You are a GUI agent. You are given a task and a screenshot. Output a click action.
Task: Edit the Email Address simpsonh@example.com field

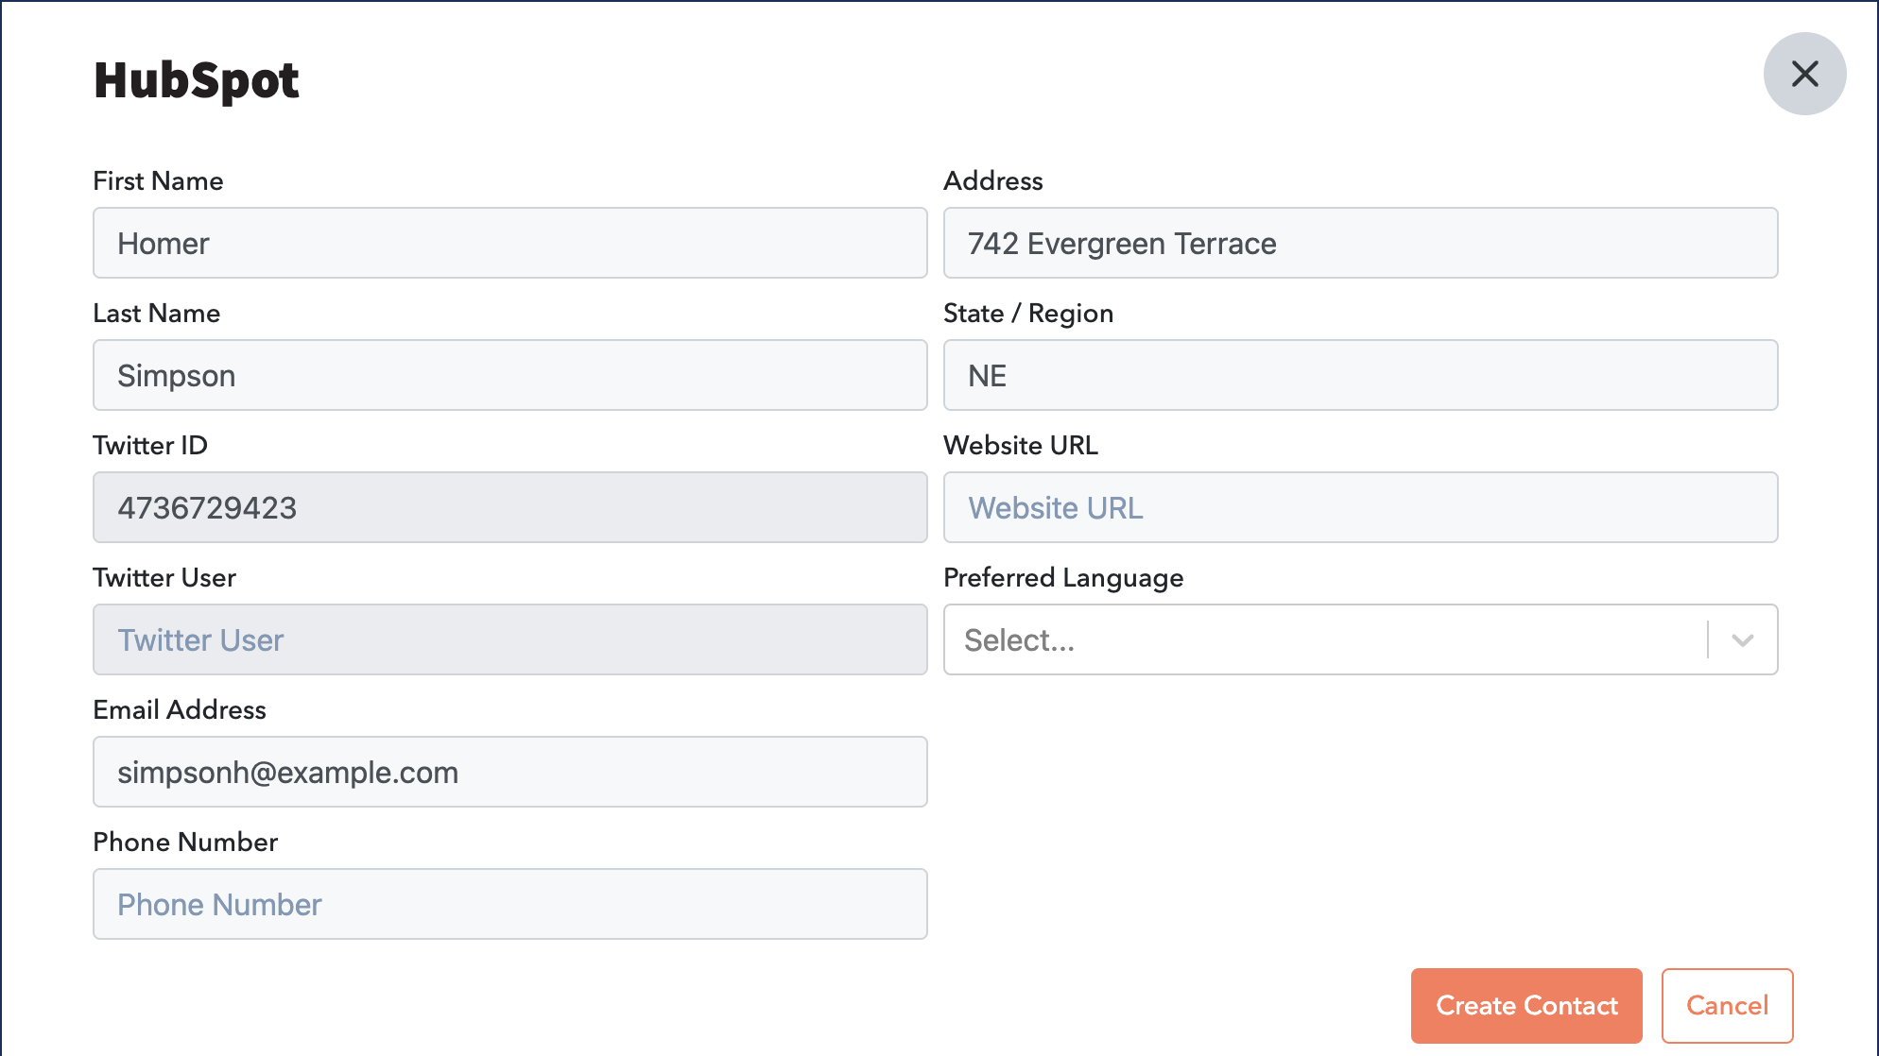point(509,773)
